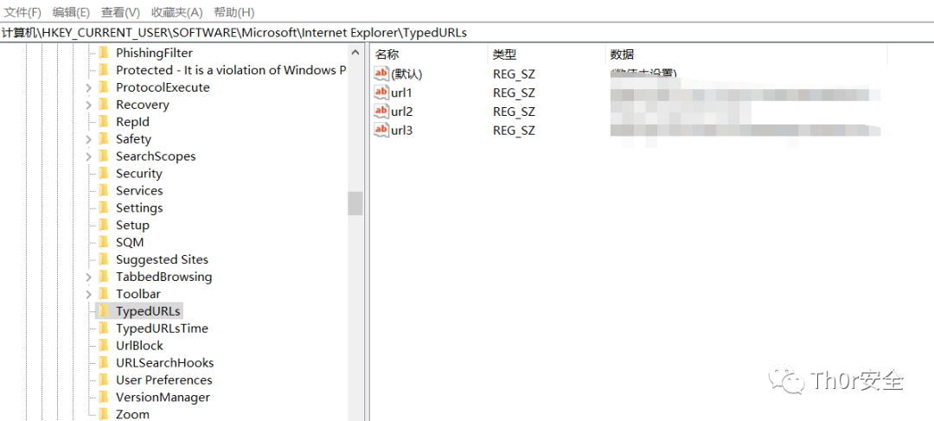This screenshot has height=421, width=934.
Task: Select the URLSearchHooks key label
Action: pyautogui.click(x=164, y=363)
